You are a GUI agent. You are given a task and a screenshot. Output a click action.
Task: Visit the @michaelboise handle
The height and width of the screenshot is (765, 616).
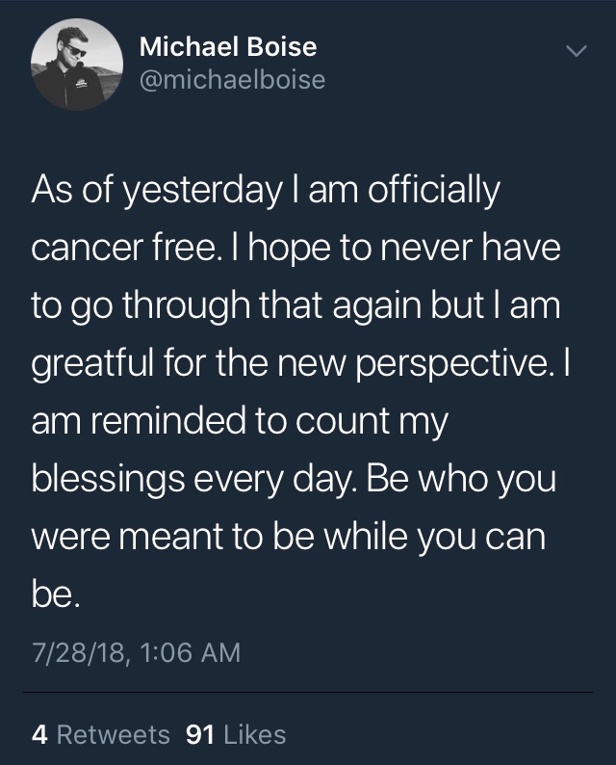233,80
